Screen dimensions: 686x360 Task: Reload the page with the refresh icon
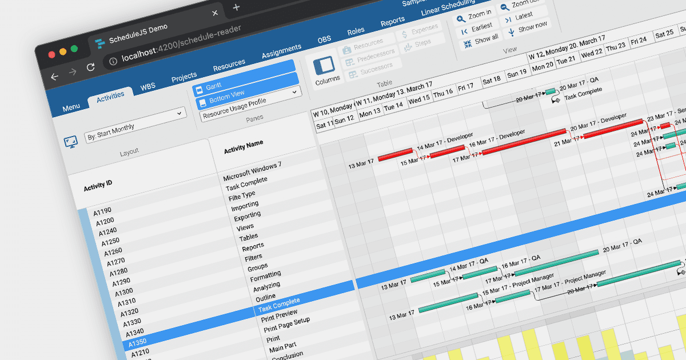90,67
